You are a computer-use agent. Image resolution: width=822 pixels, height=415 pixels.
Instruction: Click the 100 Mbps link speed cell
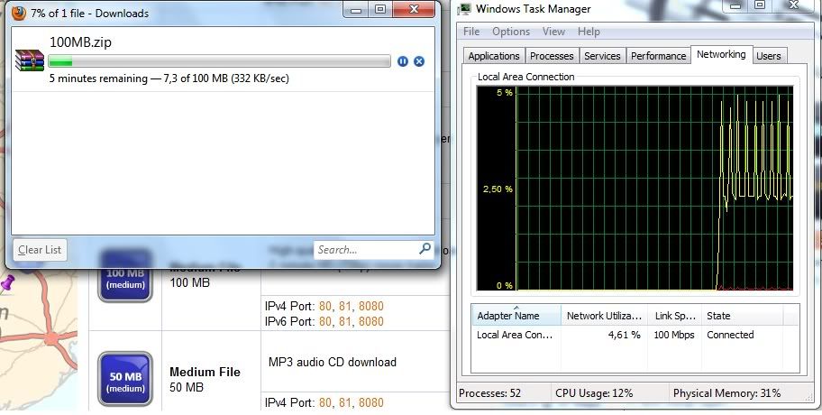(674, 335)
